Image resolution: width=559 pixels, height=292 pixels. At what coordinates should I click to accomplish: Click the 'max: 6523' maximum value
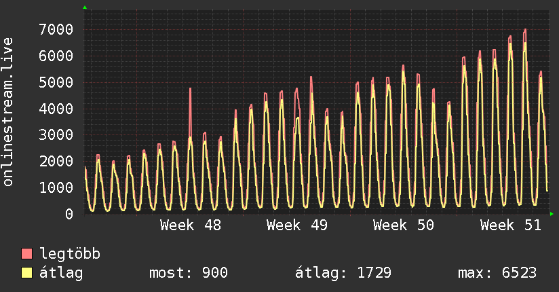(x=497, y=273)
